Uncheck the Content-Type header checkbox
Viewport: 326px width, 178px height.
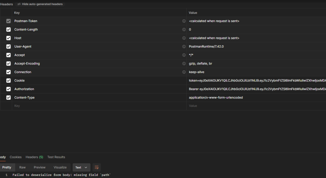(x=8, y=98)
